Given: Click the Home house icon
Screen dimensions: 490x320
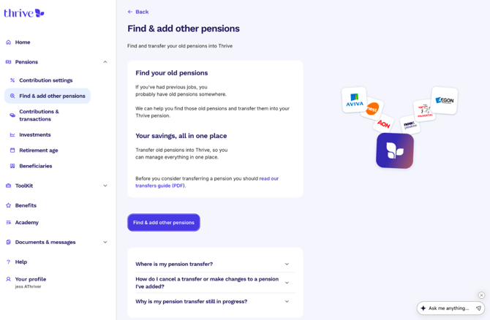Looking at the screenshot, I should (9, 42).
